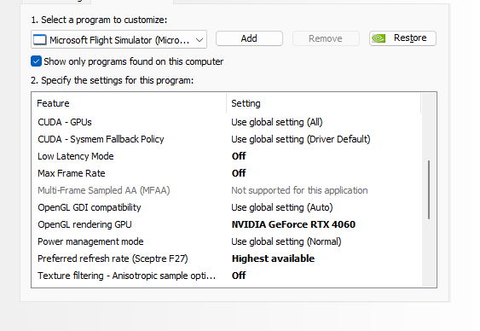Select the Power management mode feature
Viewport: 480px width, 331px height.
coord(90,241)
